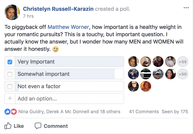Image resolution: width=193 pixels, height=134 pixels.
Task: Click the Like thumbs-up icon
Action: (8, 126)
